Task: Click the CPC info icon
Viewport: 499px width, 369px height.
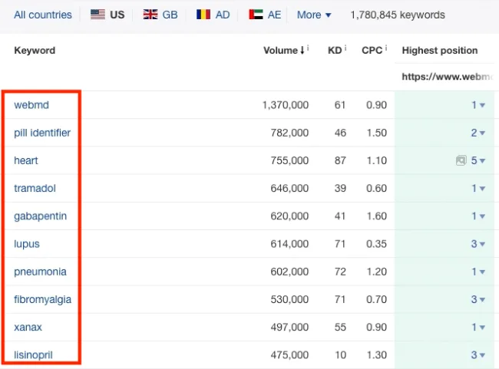Action: click(386, 48)
